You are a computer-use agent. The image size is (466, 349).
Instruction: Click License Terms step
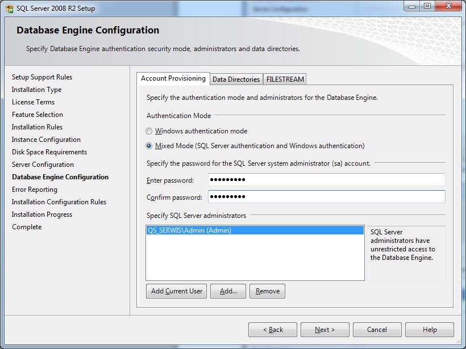(x=34, y=102)
